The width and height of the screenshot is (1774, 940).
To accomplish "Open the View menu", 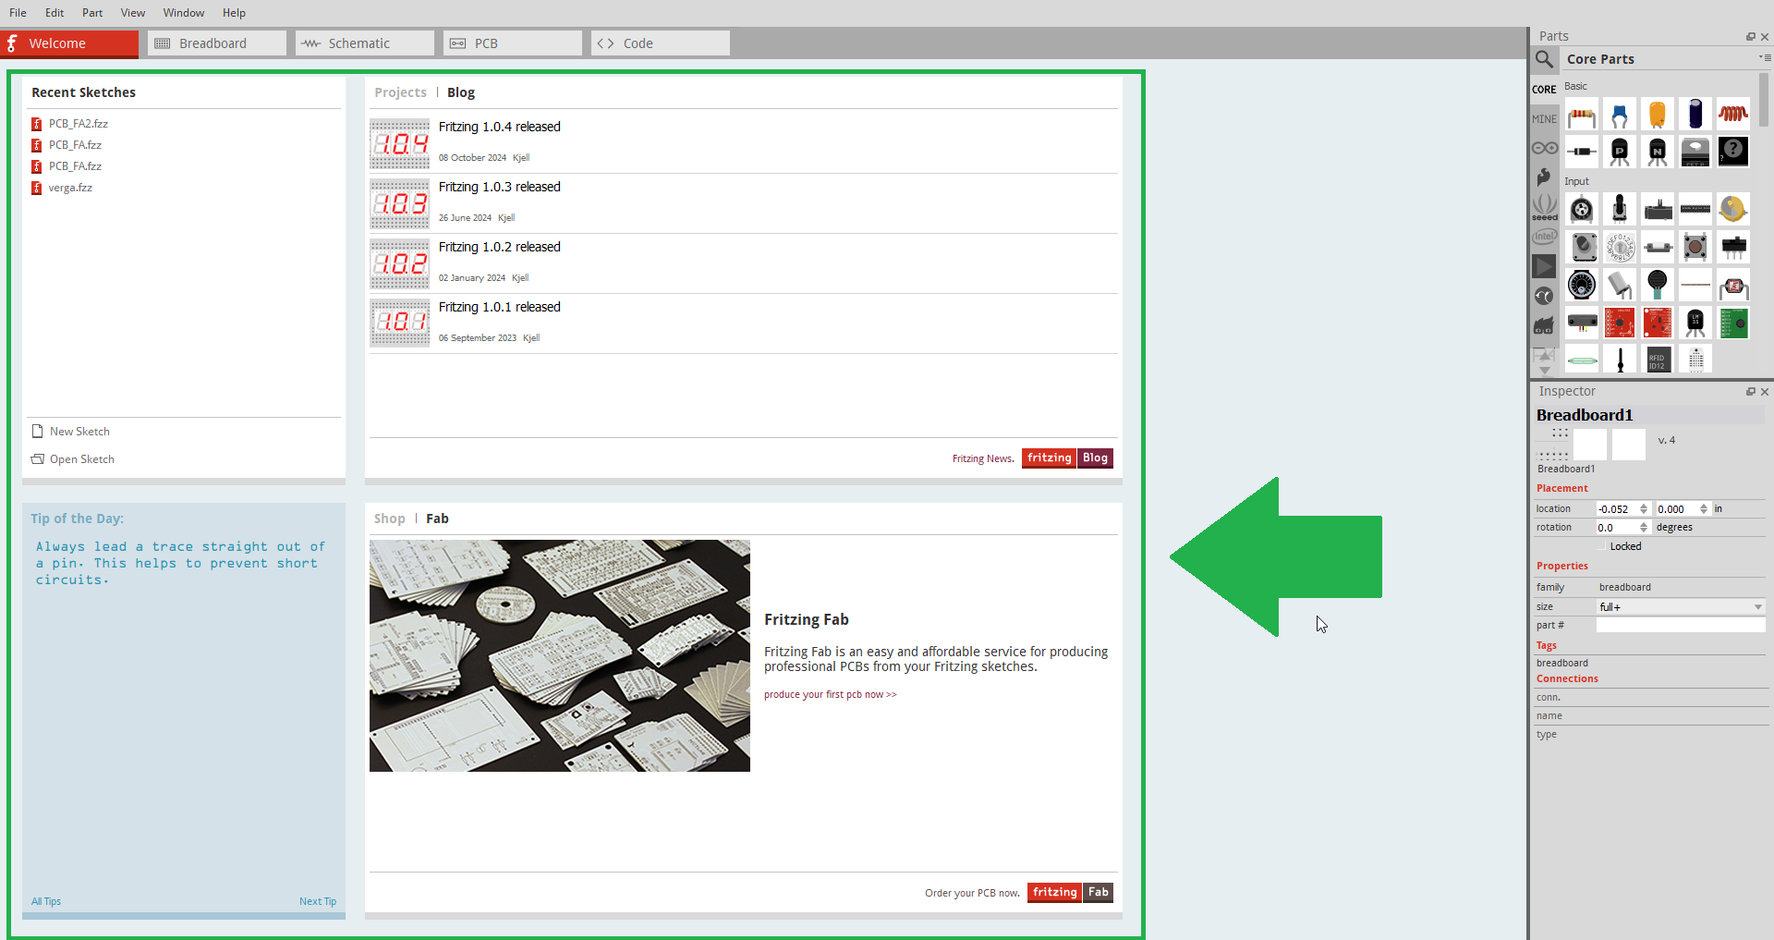I will click(133, 13).
